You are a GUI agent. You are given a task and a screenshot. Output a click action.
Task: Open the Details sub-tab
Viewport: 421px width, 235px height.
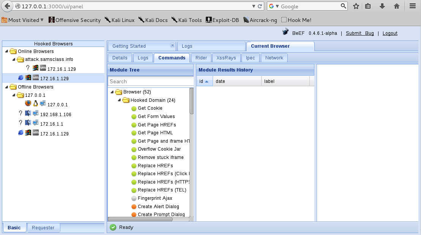(x=120, y=58)
